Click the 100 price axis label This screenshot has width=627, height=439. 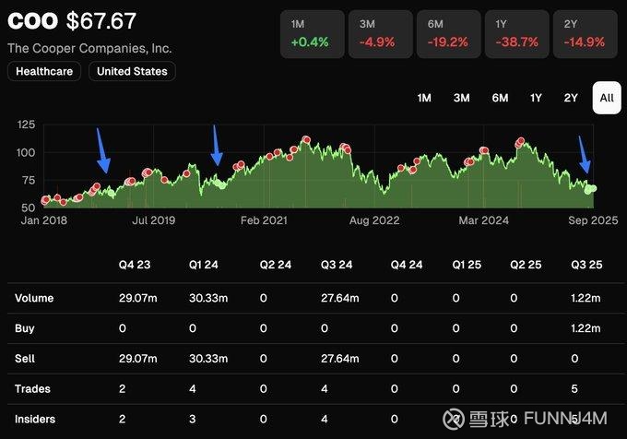click(x=26, y=152)
